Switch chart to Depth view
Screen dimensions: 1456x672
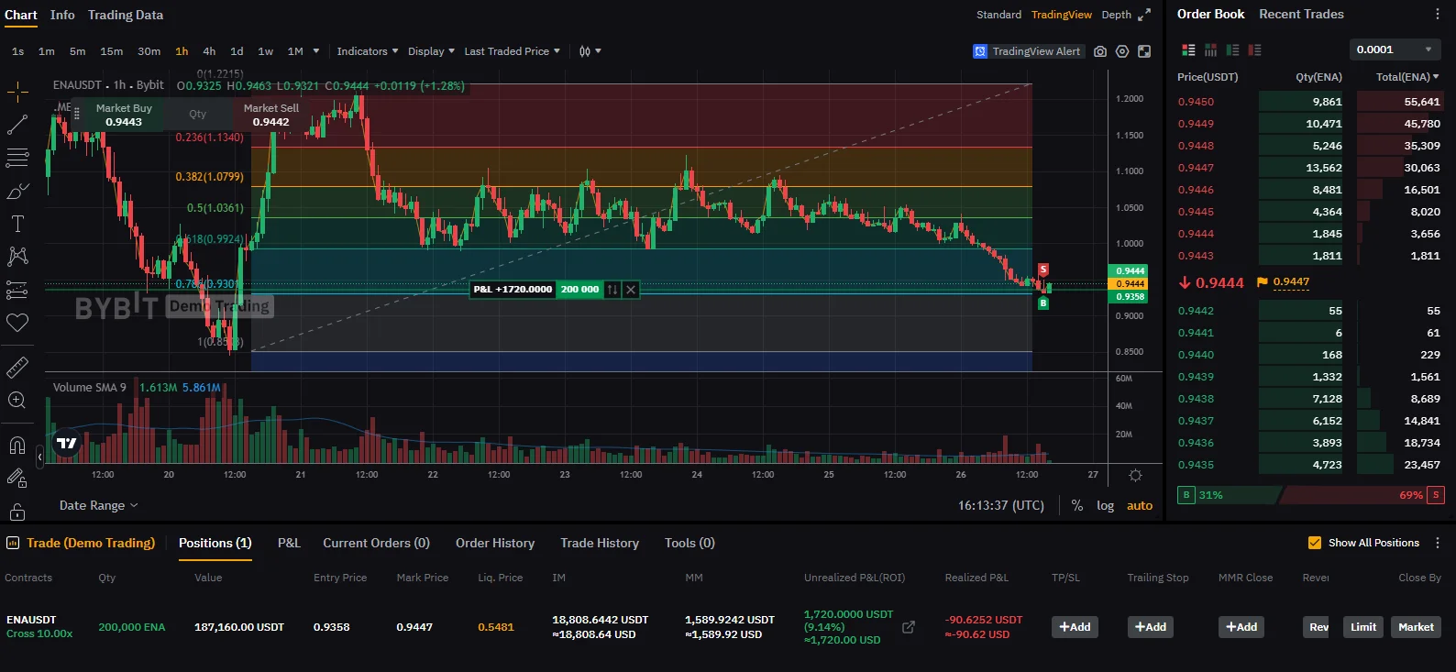[1116, 15]
